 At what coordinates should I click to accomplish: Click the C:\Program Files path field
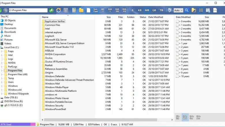[28, 10]
